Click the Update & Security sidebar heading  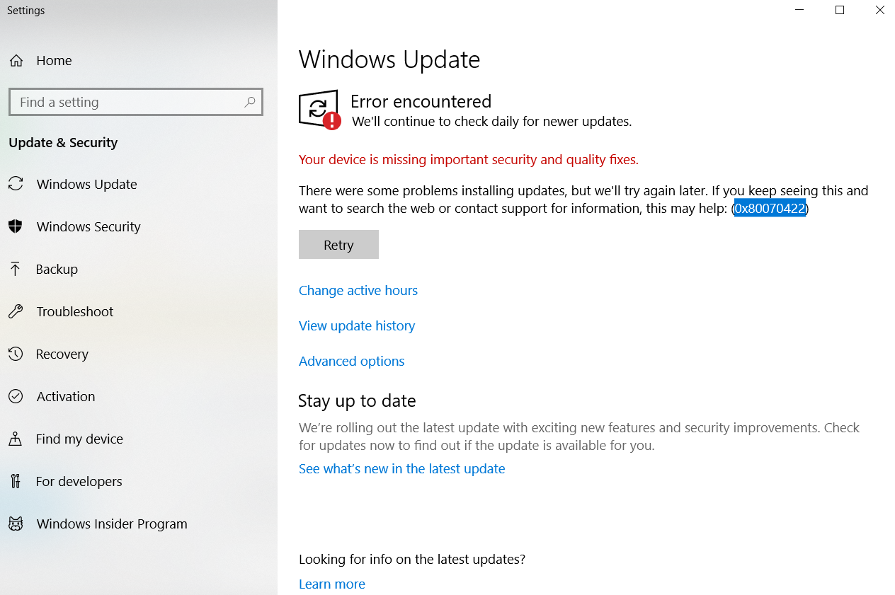[63, 143]
